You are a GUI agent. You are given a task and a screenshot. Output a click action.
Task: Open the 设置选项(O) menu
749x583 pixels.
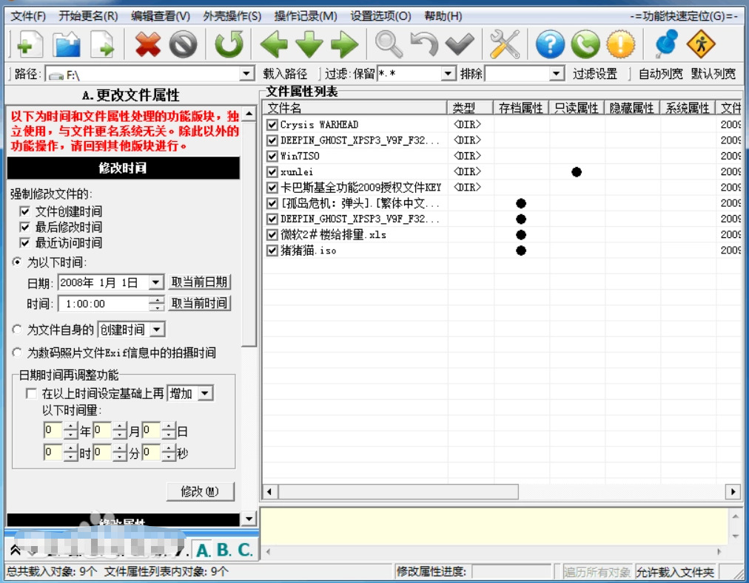tap(380, 16)
